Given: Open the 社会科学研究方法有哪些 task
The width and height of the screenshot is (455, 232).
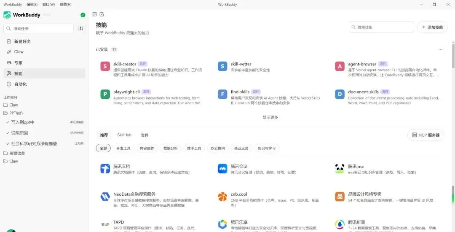Looking at the screenshot, I should tap(44, 143).
